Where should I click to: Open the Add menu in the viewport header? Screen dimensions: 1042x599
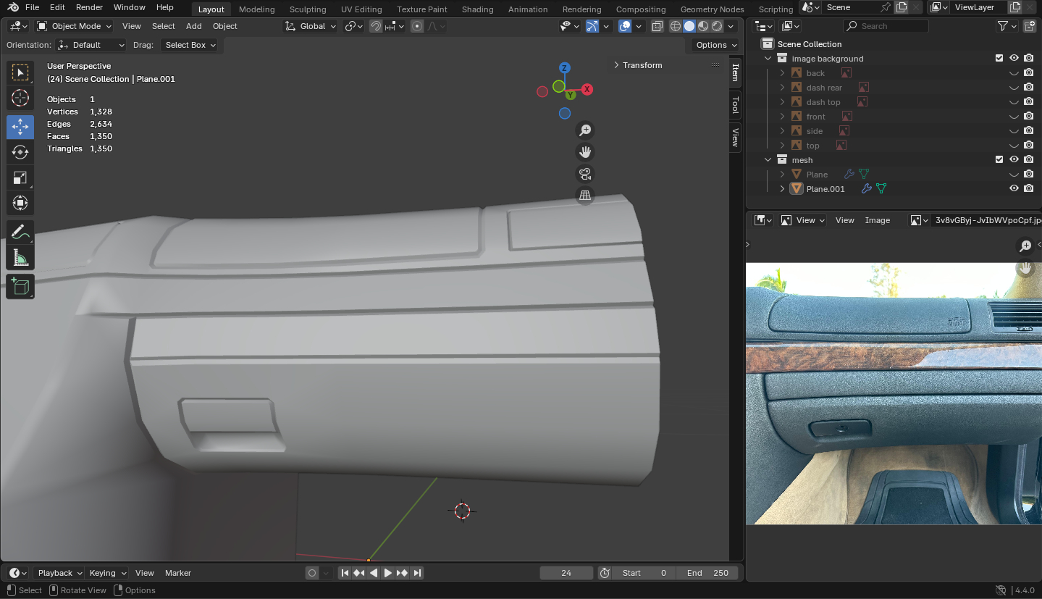tap(193, 26)
